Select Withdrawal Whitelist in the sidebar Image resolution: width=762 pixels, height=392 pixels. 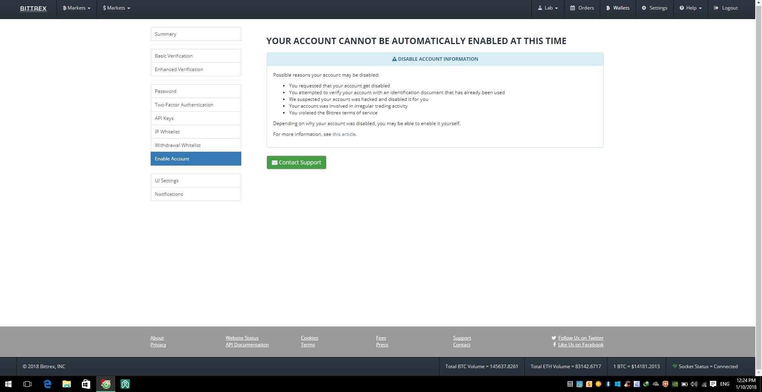point(196,145)
